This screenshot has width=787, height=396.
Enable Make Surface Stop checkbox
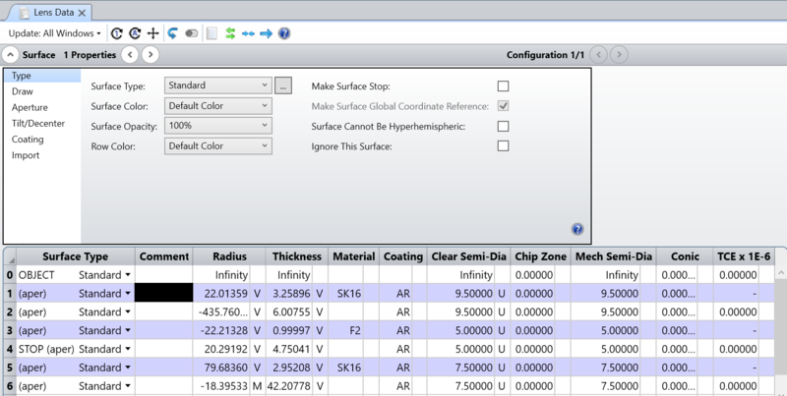503,86
